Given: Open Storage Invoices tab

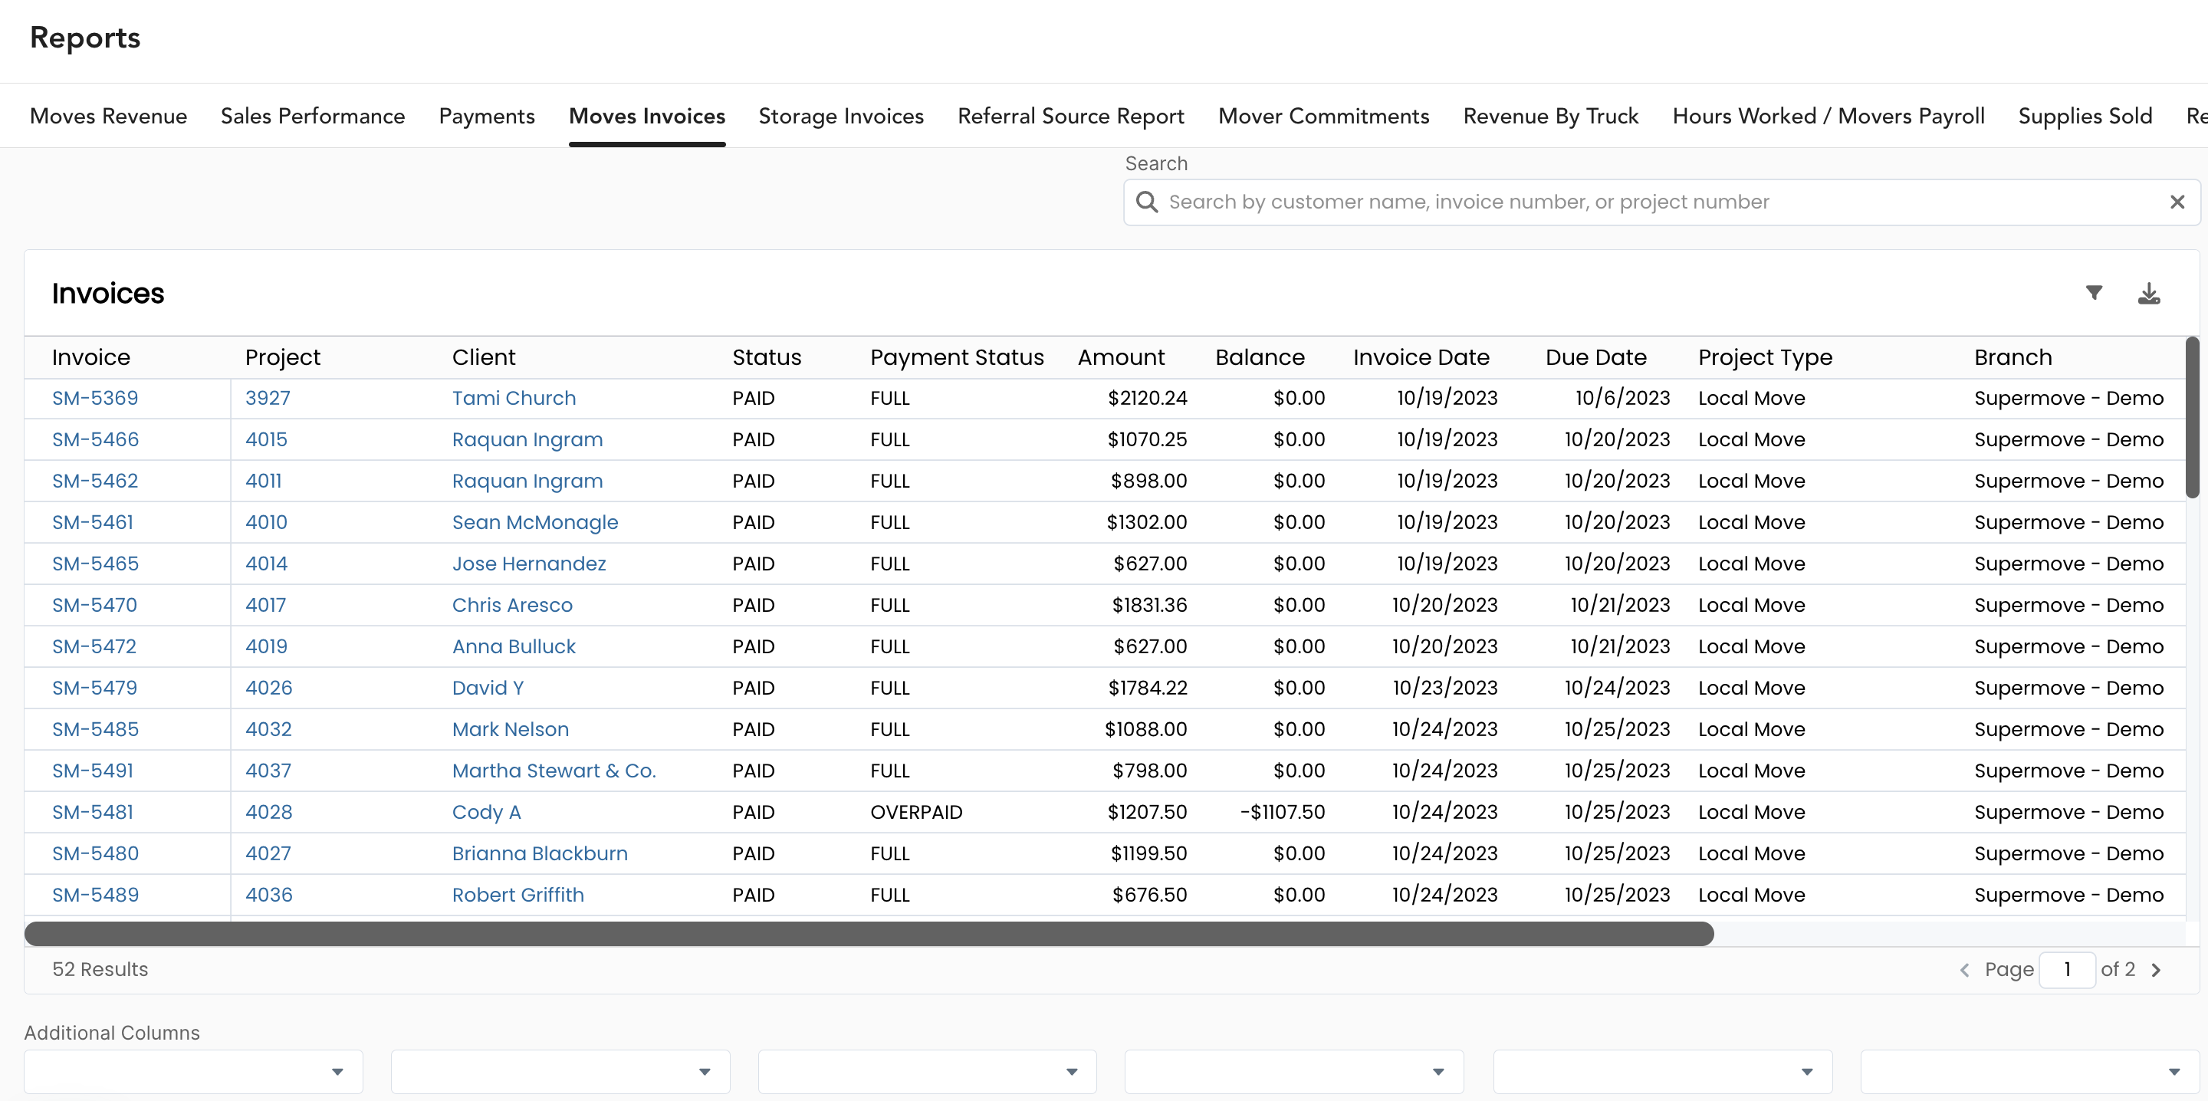Looking at the screenshot, I should point(841,116).
